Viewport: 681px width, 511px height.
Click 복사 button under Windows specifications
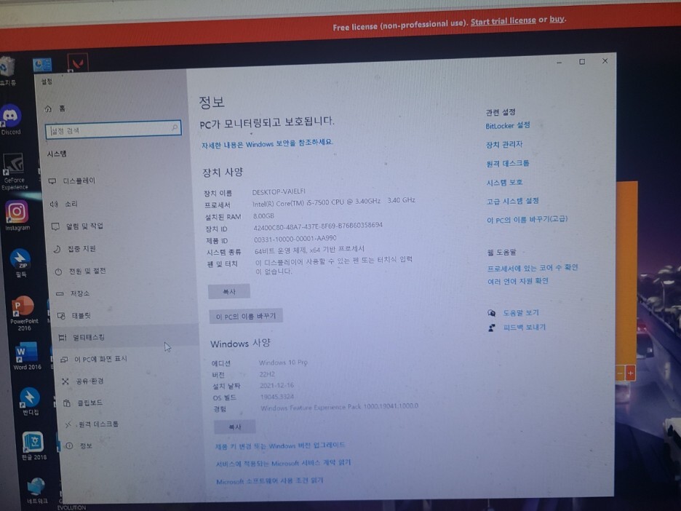click(234, 427)
